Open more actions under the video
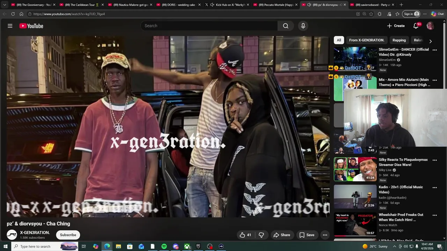The height and width of the screenshot is (251, 447). (325, 235)
